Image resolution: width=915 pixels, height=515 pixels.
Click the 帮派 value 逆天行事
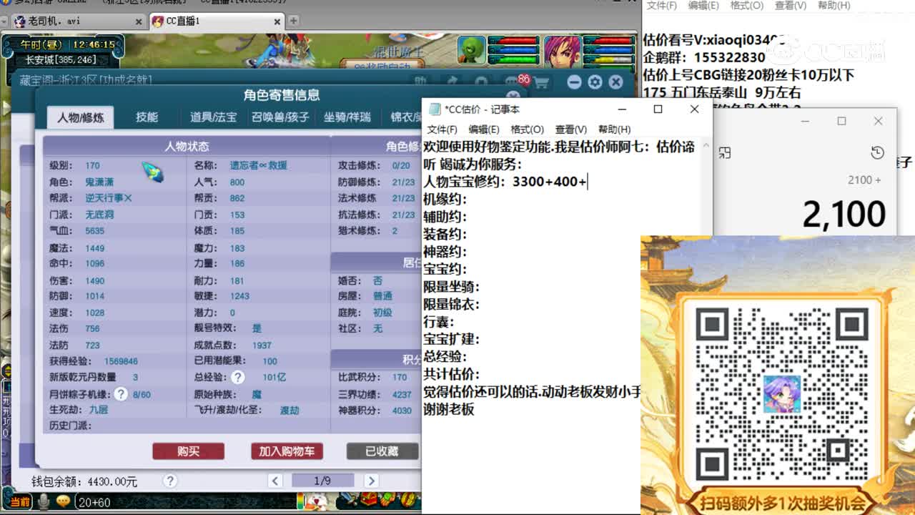(109, 198)
